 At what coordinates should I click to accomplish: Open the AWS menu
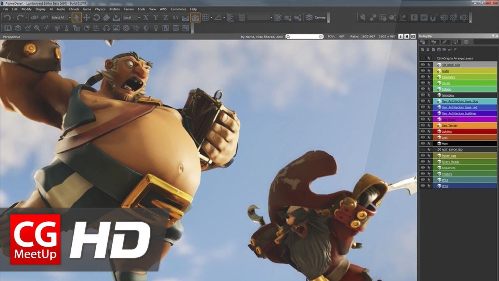pyautogui.click(x=163, y=9)
